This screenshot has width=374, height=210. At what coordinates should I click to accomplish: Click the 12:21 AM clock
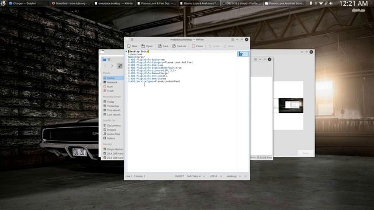point(353,3)
